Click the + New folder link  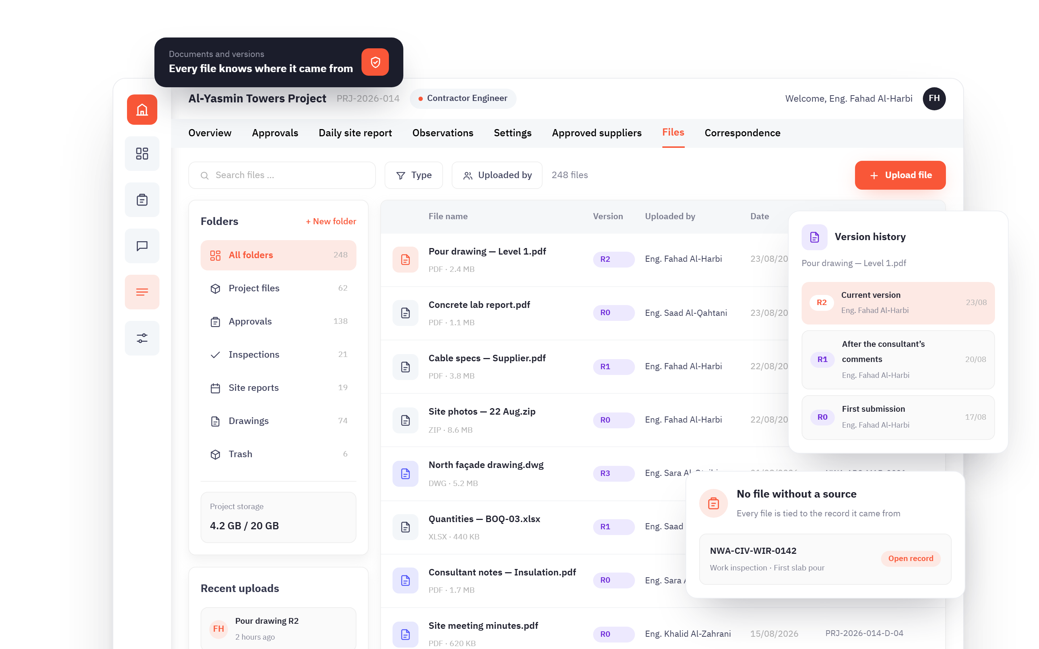point(330,221)
